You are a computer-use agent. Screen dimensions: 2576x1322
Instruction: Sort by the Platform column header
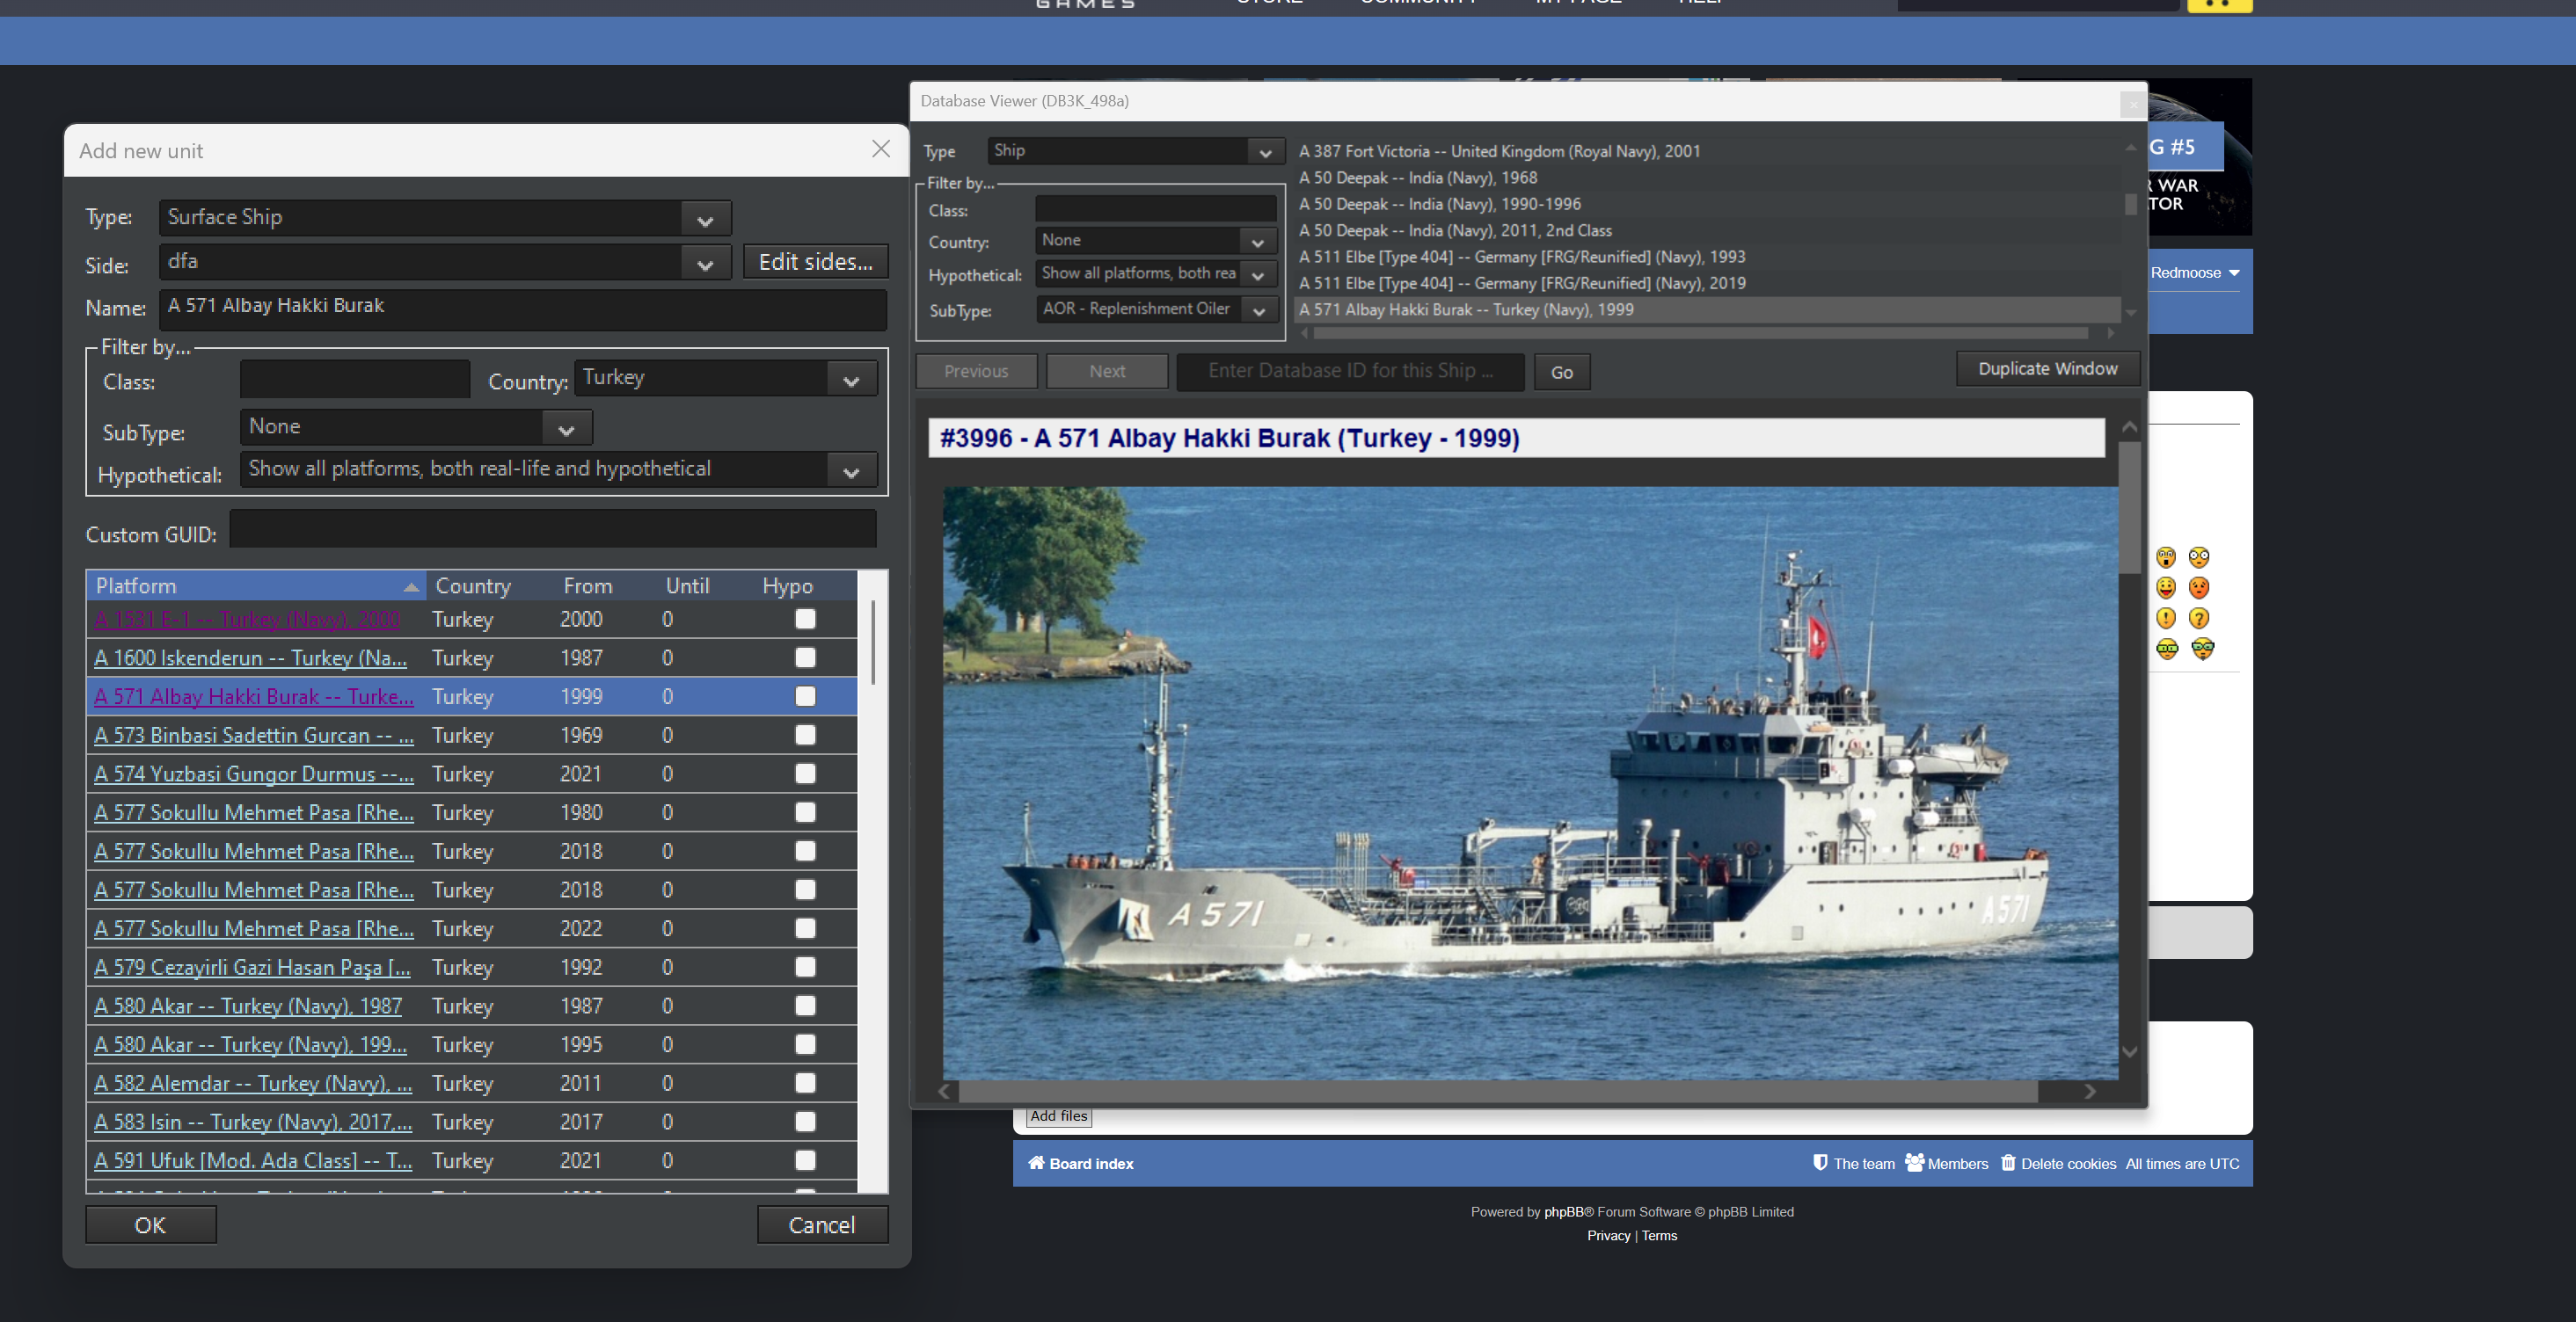click(x=256, y=585)
